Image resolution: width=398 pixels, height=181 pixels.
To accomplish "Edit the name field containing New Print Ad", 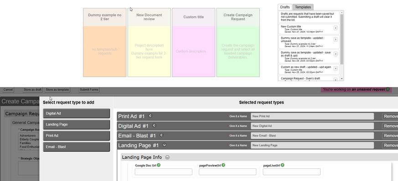I will pos(312,116).
